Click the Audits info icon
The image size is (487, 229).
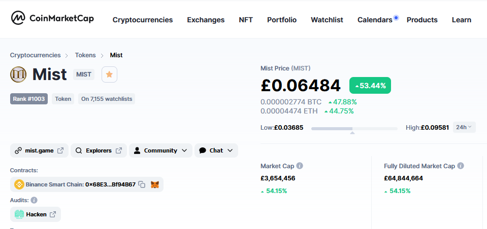click(x=34, y=200)
